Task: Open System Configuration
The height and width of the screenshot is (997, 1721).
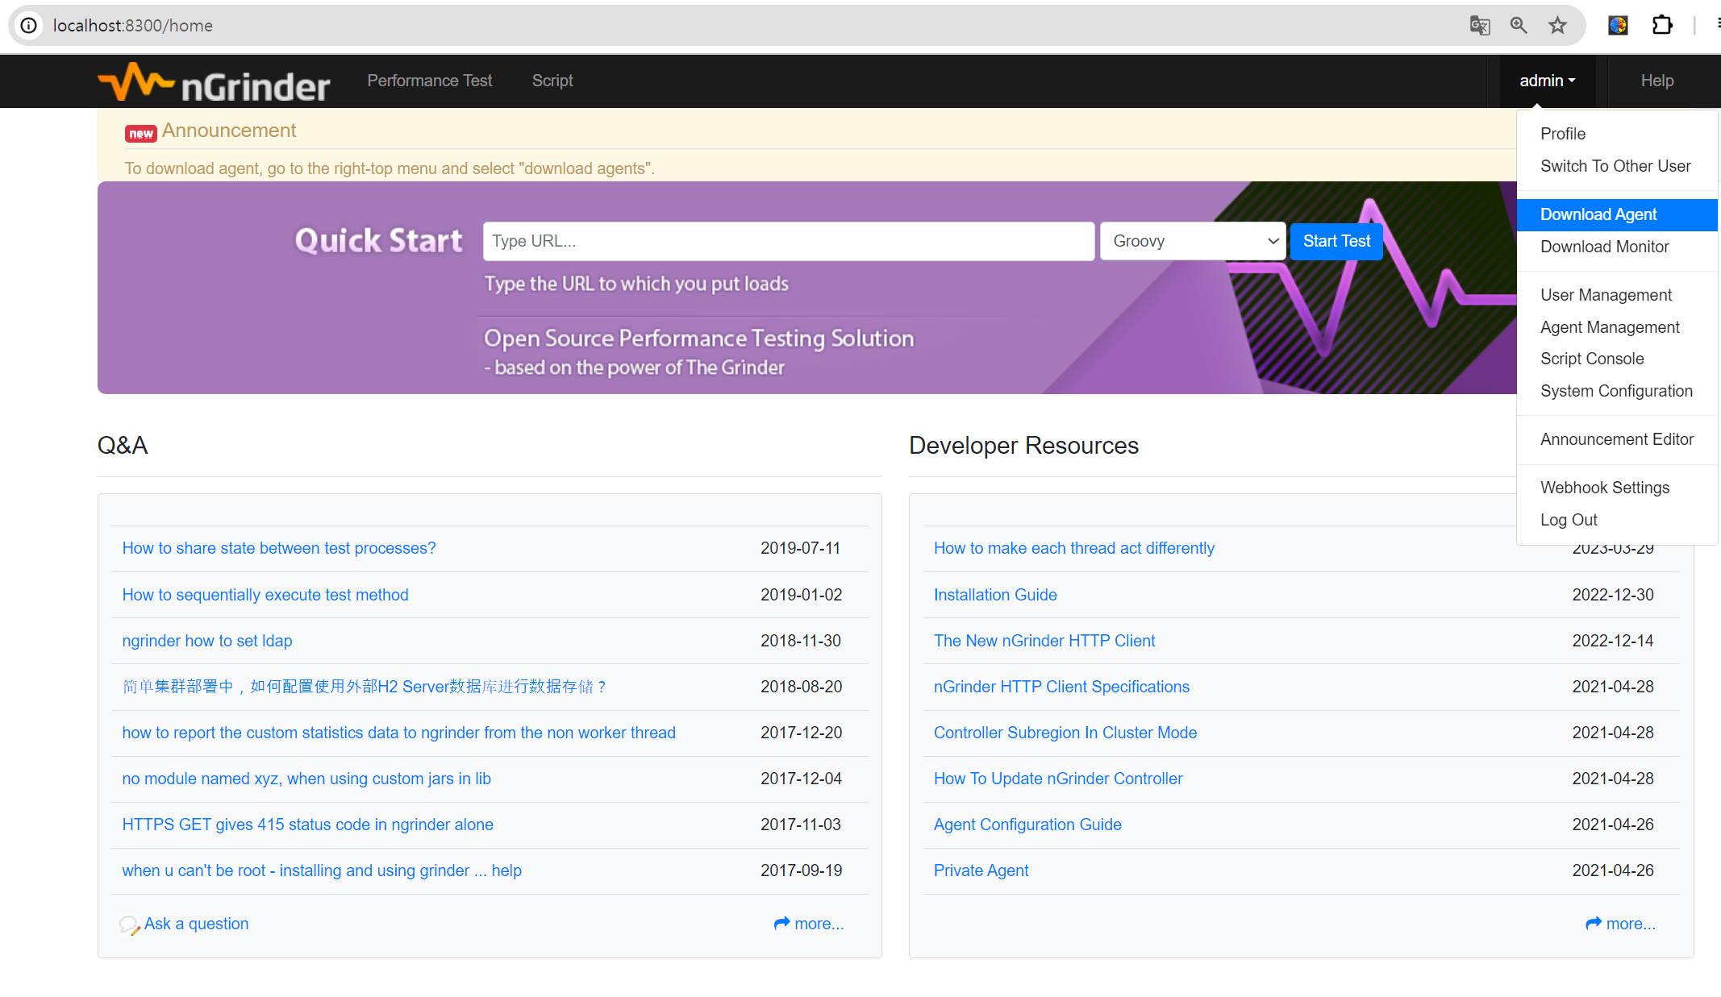Action: (x=1616, y=391)
